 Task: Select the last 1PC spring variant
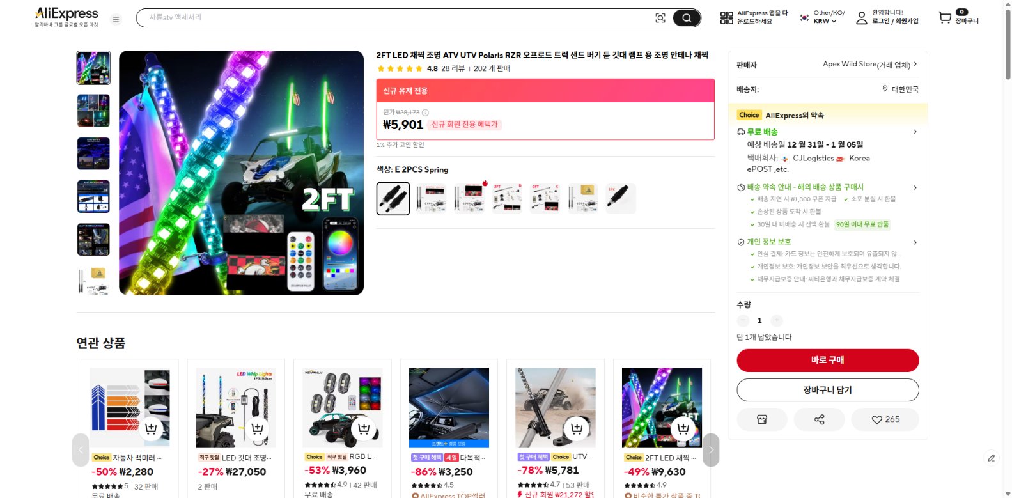[621, 198]
